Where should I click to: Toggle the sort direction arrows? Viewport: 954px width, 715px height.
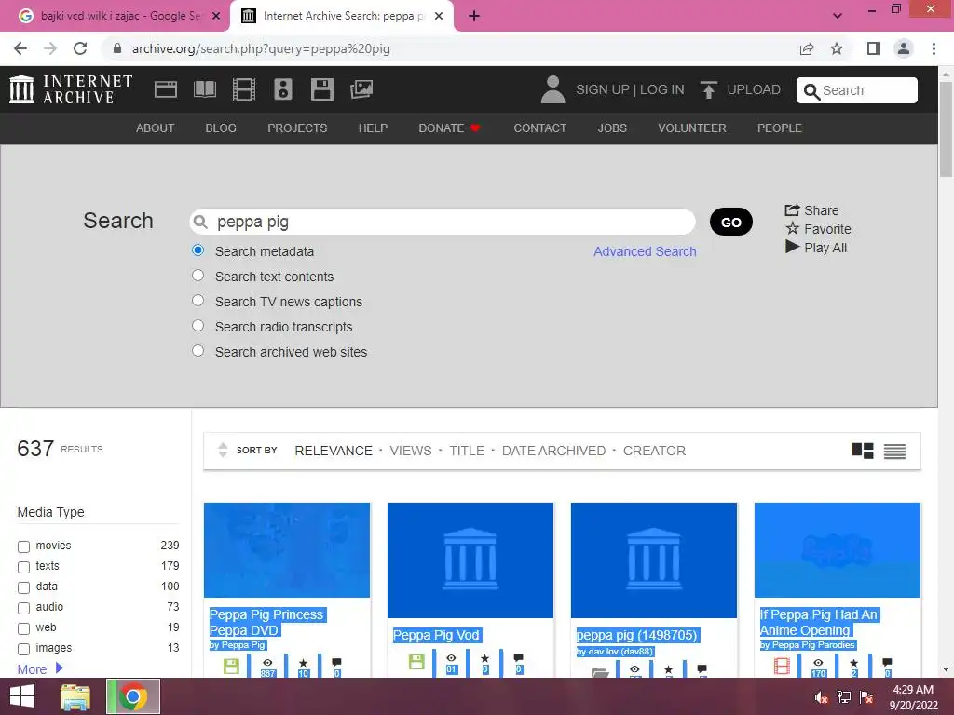pyautogui.click(x=223, y=450)
